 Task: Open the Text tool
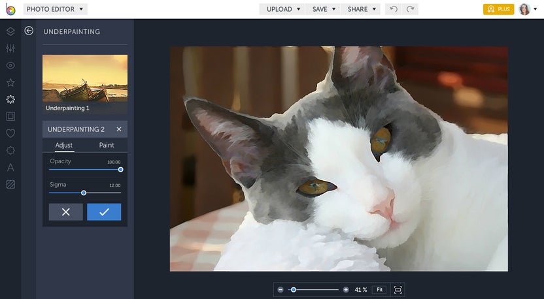[10, 168]
